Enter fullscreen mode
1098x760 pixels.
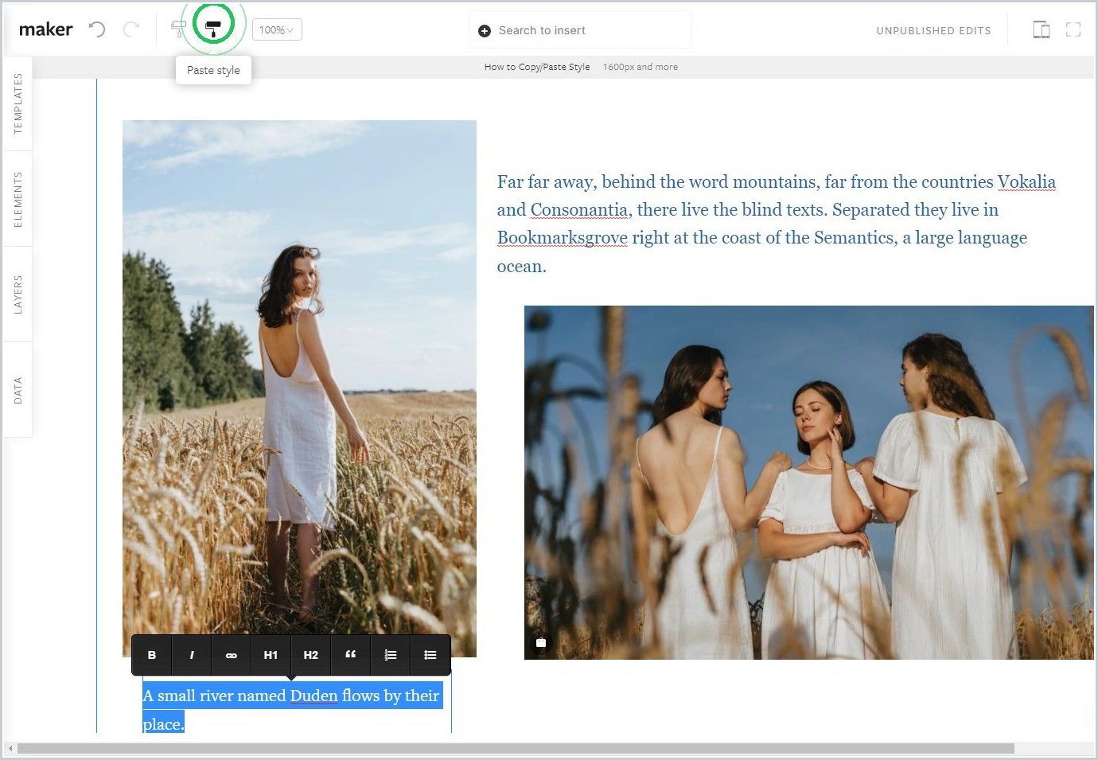(1073, 29)
